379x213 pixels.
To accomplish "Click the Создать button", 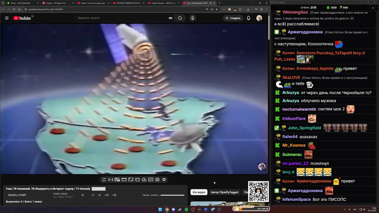I will click(233, 18).
